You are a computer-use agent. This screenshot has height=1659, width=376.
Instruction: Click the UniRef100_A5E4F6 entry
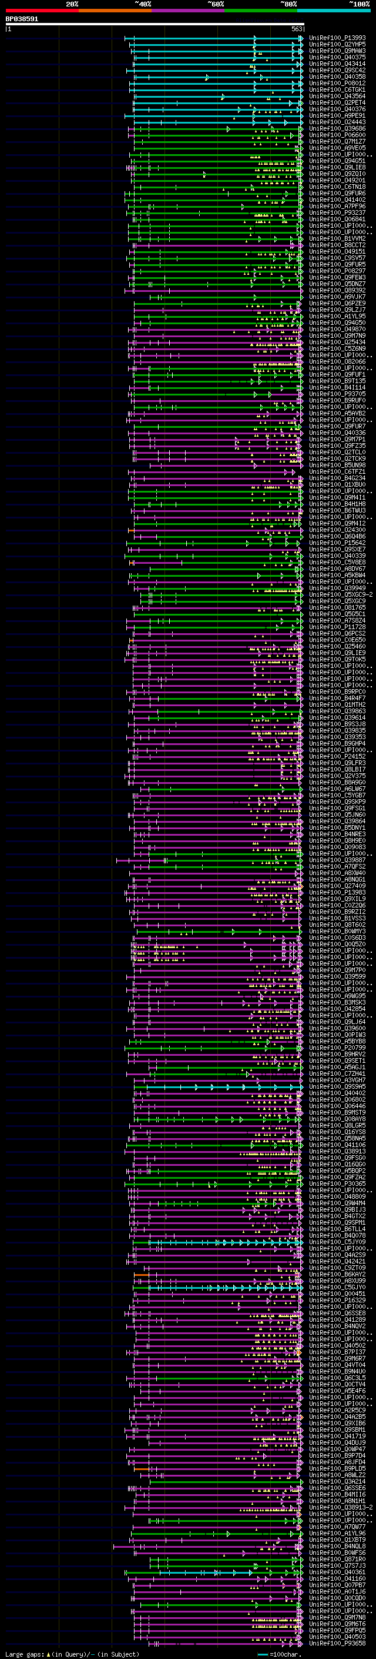click(x=337, y=1391)
